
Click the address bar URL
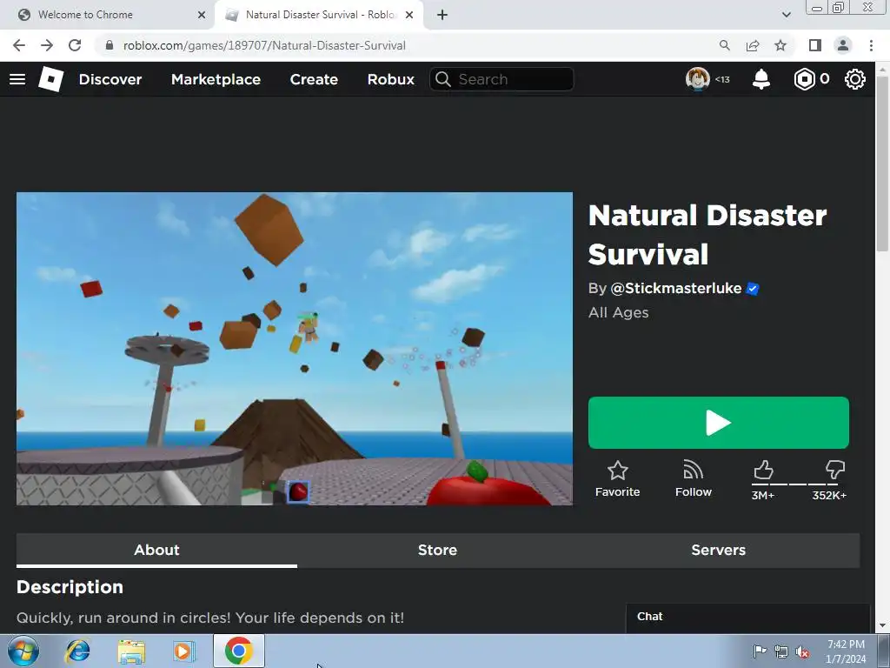coord(264,45)
